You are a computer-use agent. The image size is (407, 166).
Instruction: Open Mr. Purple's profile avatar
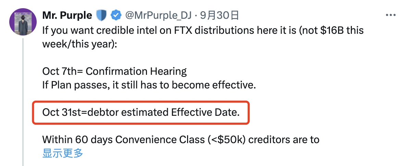click(x=23, y=22)
